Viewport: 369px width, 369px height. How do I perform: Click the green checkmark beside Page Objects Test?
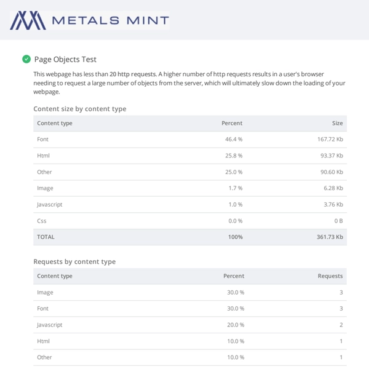(x=26, y=59)
